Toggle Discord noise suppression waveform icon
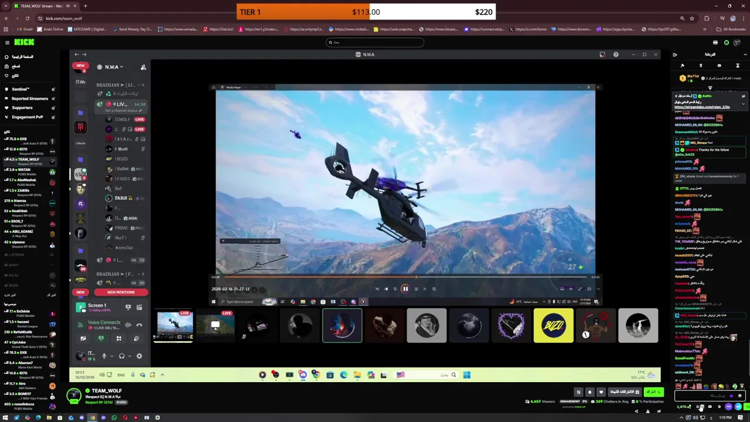The width and height of the screenshot is (750, 422). pos(128,324)
